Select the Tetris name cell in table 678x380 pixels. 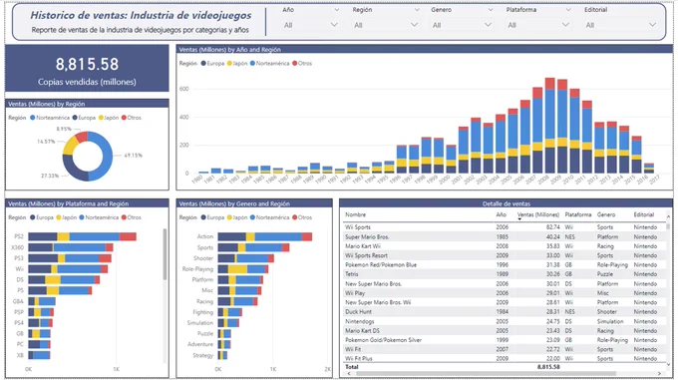[352, 274]
